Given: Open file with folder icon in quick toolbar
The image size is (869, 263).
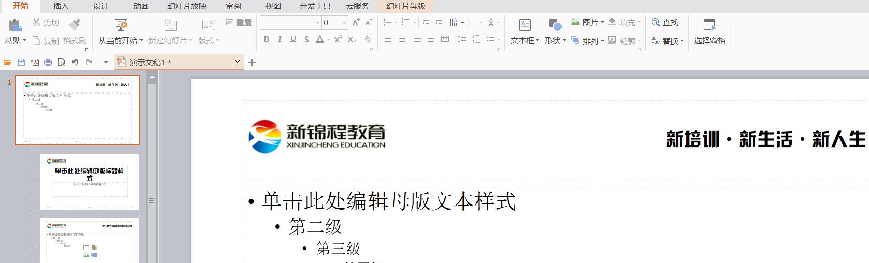Looking at the screenshot, I should coord(7,62).
